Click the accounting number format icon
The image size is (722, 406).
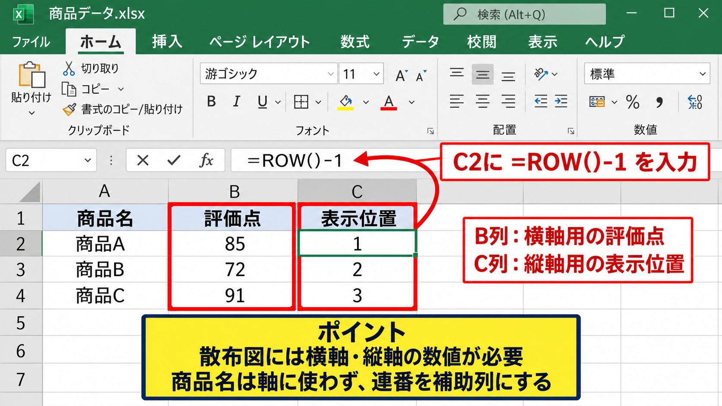tap(597, 102)
